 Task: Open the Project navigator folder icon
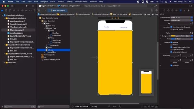click(2, 11)
